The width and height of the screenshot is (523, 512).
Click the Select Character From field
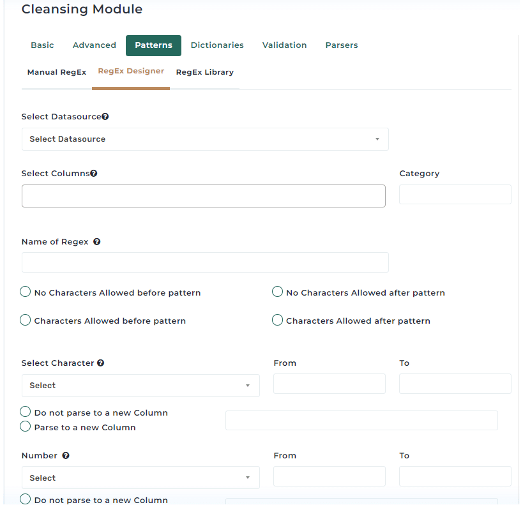pos(330,384)
